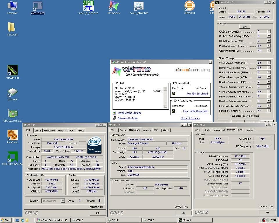Open the CAS# Latency (tCL) dropdown in MemSet
The width and height of the screenshot is (279, 223).
(269, 31)
